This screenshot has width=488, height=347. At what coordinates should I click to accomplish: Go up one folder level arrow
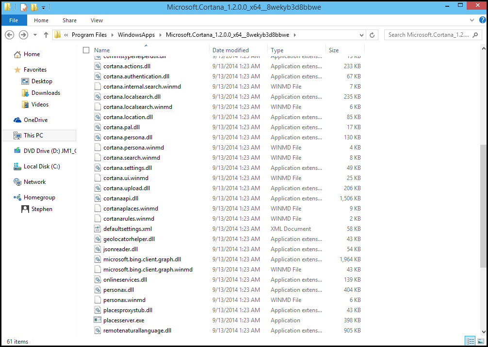tap(46, 35)
